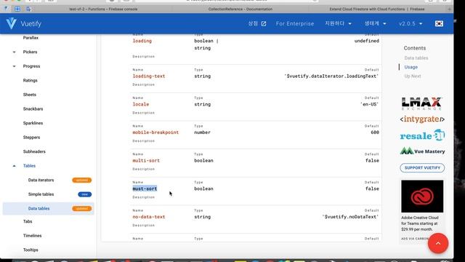Click the Vuetify logo icon
The height and width of the screenshot is (262, 465).
[x=12, y=23]
